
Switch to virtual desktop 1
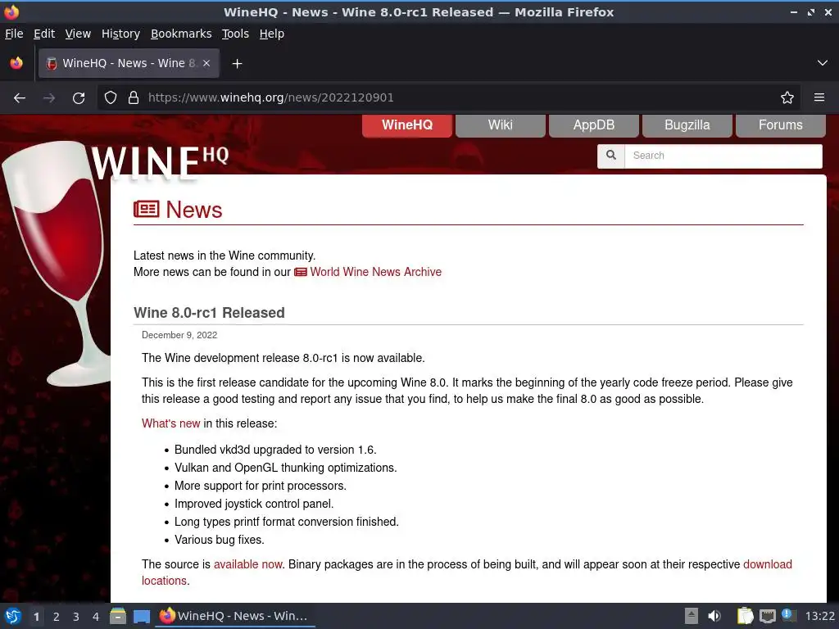point(36,617)
